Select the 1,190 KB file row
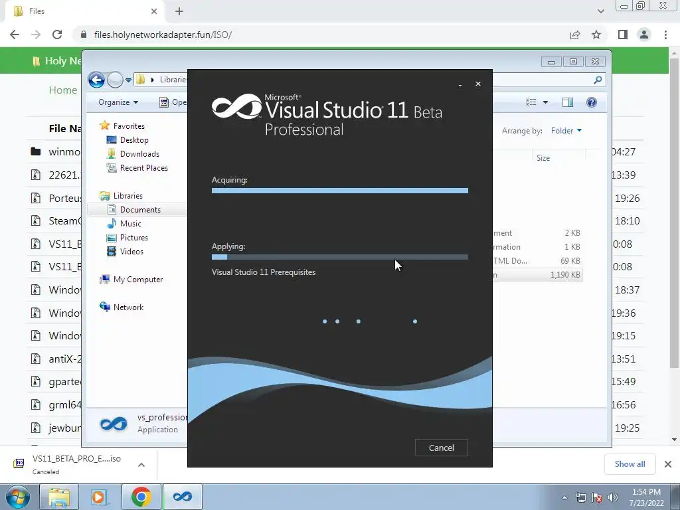The width and height of the screenshot is (680, 510). tap(538, 275)
